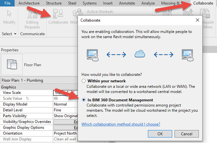Close the Collaborate dialog
Viewport: 217px width, 143px height.
click(197, 20)
